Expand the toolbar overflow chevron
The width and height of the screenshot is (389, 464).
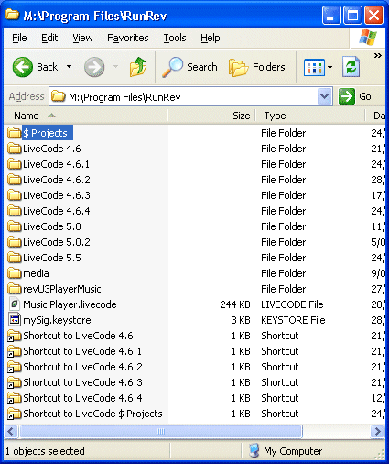pyautogui.click(x=378, y=55)
